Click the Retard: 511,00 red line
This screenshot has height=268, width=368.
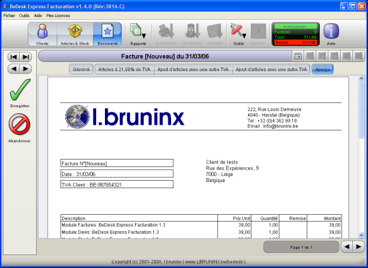click(296, 42)
